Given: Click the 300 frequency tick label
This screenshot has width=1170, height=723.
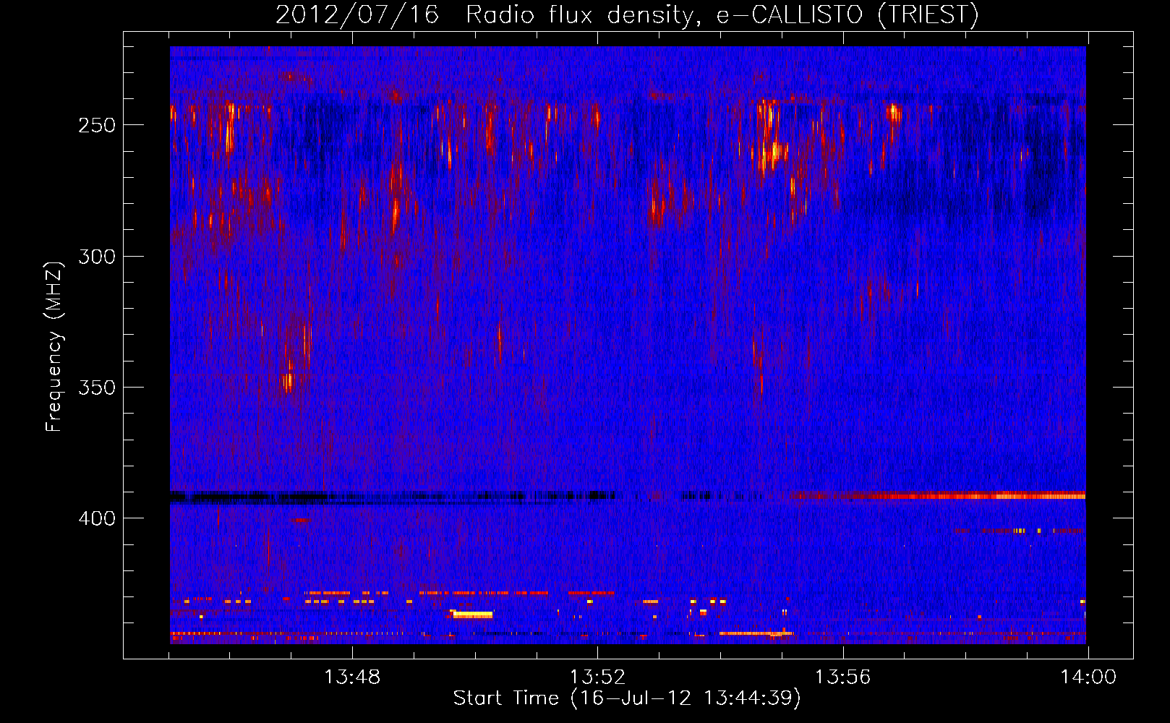Looking at the screenshot, I should click(x=97, y=257).
